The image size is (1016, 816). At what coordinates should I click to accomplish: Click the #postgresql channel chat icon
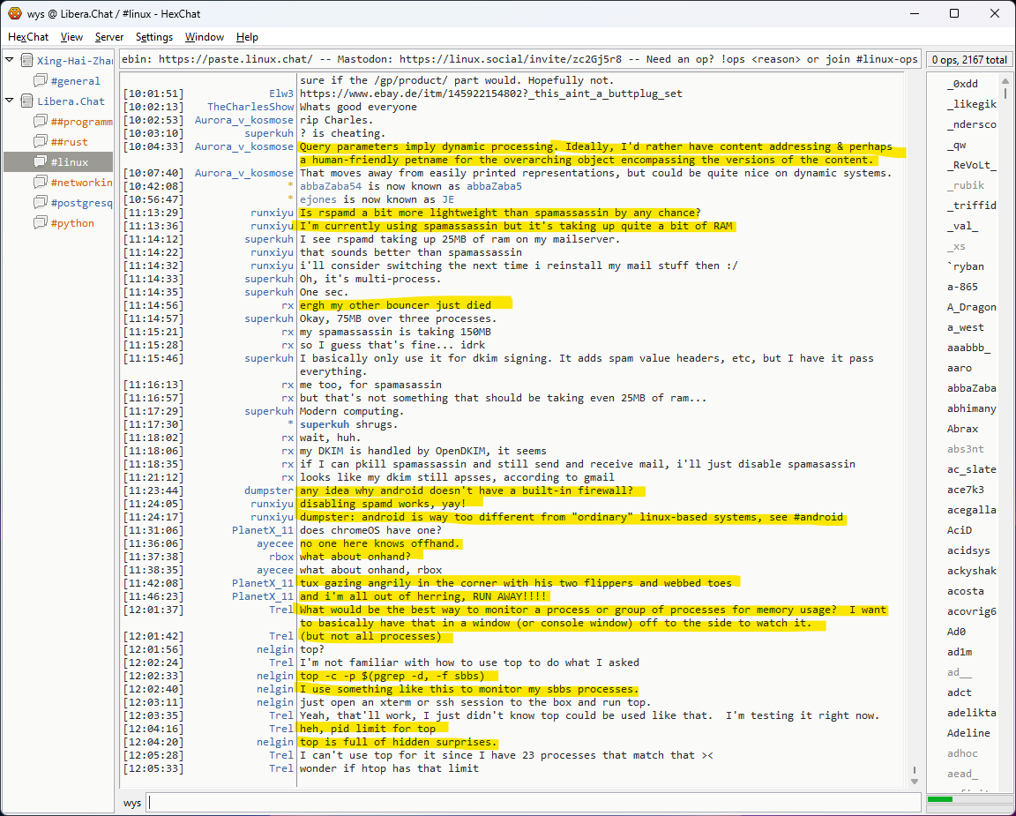tap(41, 203)
